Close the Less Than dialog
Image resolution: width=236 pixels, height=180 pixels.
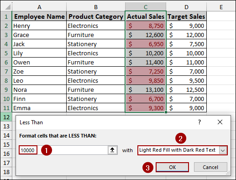pyautogui.click(x=220, y=122)
